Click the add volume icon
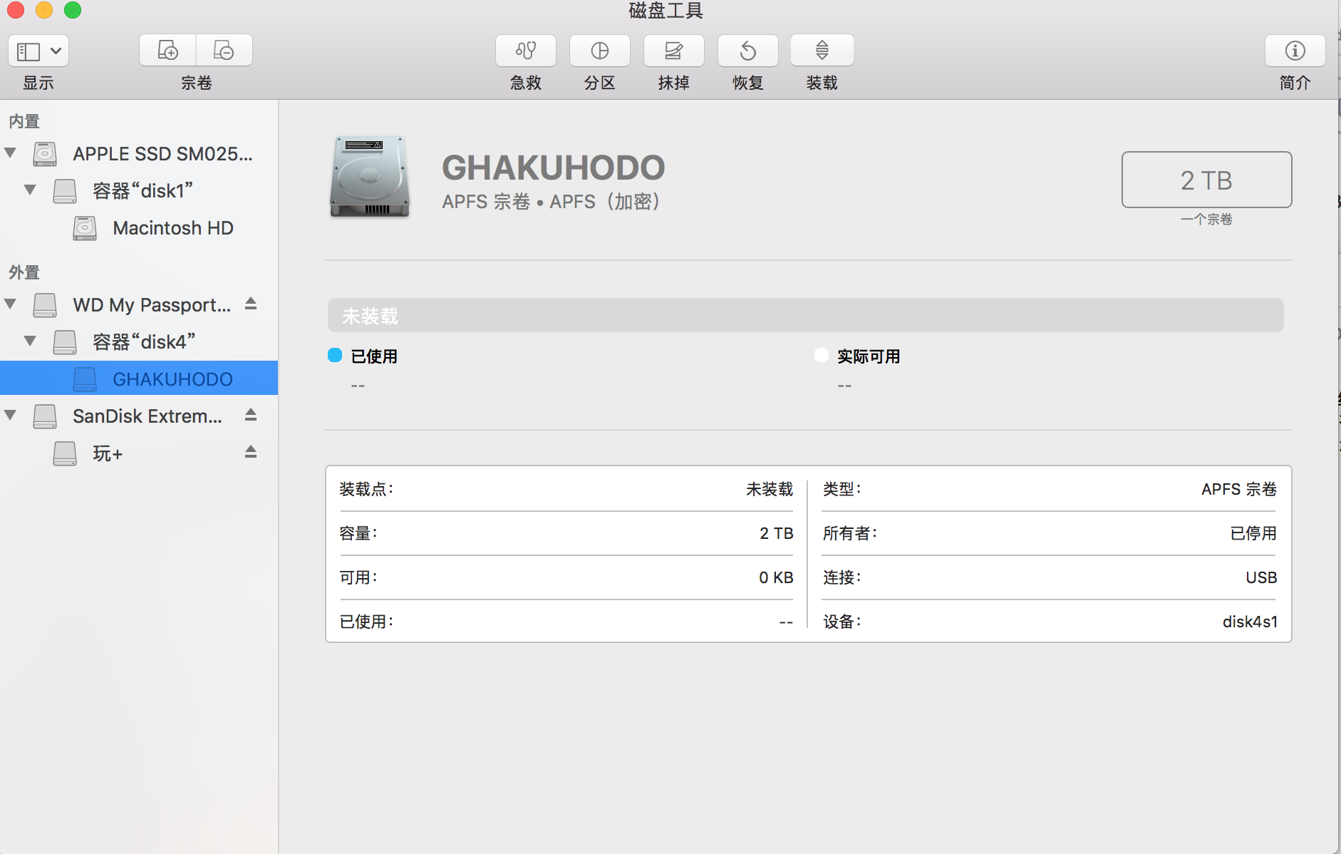 pos(167,51)
